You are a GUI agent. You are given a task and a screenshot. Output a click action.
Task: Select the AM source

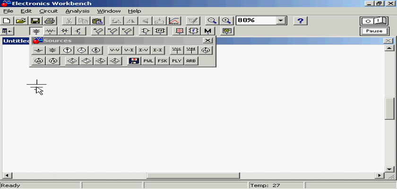coord(38,61)
